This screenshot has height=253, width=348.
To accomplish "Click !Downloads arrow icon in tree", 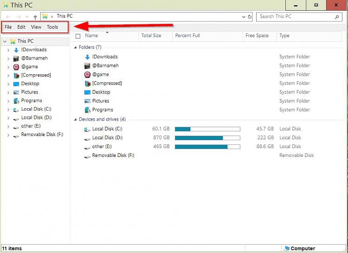I will pos(16,50).
